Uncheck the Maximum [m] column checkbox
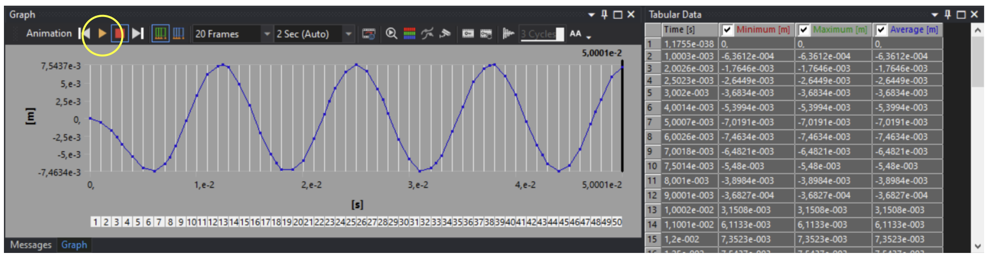Image resolution: width=985 pixels, height=256 pixels. pyautogui.click(x=803, y=30)
